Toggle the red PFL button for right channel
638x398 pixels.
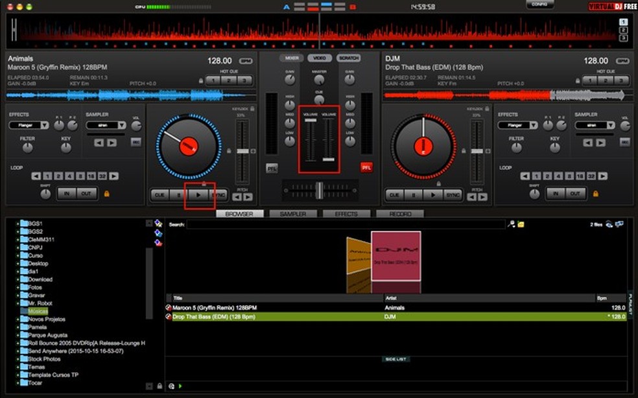366,168
